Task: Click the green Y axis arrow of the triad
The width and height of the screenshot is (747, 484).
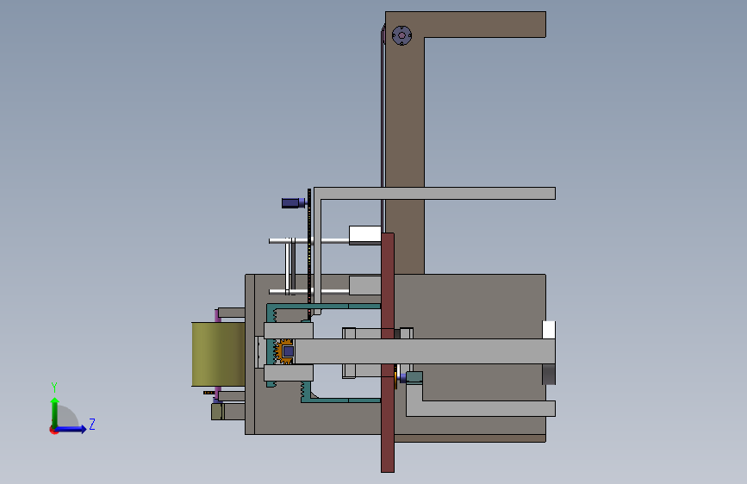Action: (54, 412)
